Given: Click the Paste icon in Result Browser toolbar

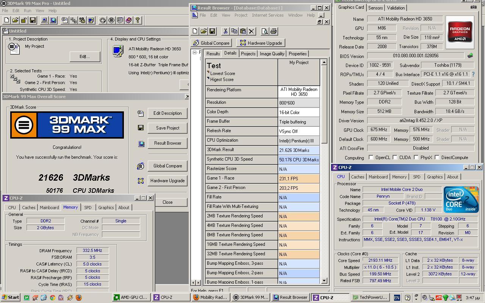Looking at the screenshot, I should point(243,31).
